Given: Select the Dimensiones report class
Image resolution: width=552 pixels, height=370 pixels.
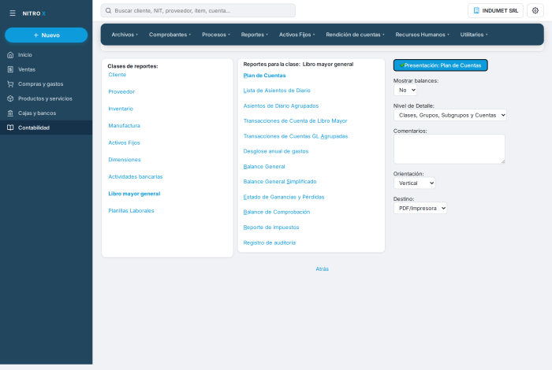Looking at the screenshot, I should point(125,160).
